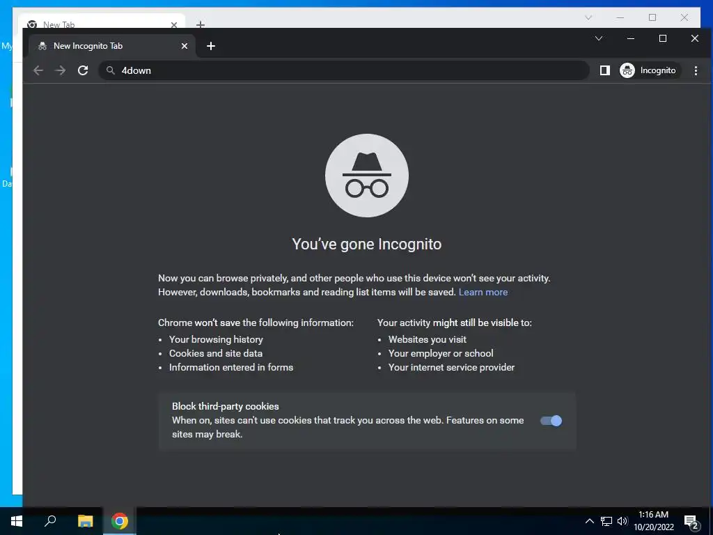Open the Windows Start menu
This screenshot has width=713, height=535.
[x=17, y=521]
